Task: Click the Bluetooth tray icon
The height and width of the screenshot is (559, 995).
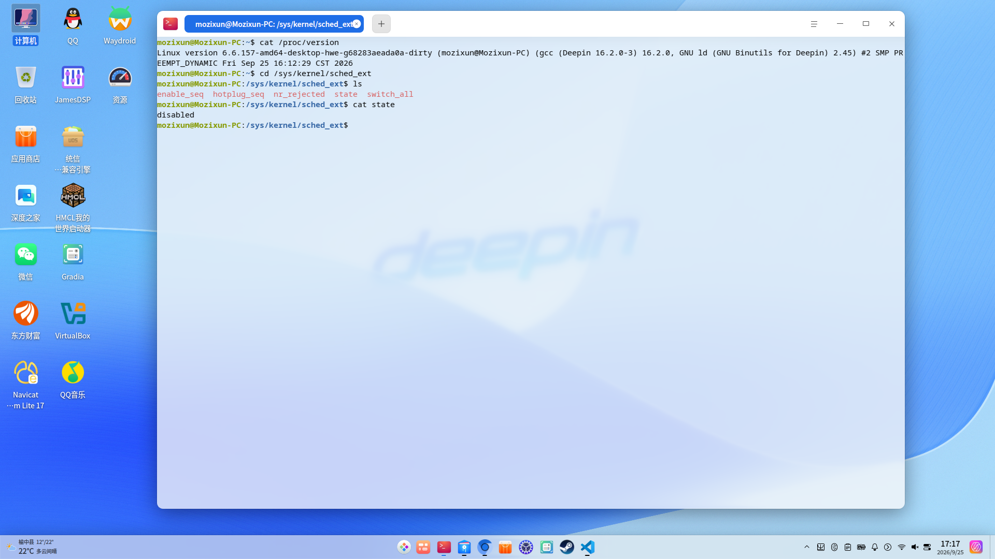Action: [x=834, y=547]
